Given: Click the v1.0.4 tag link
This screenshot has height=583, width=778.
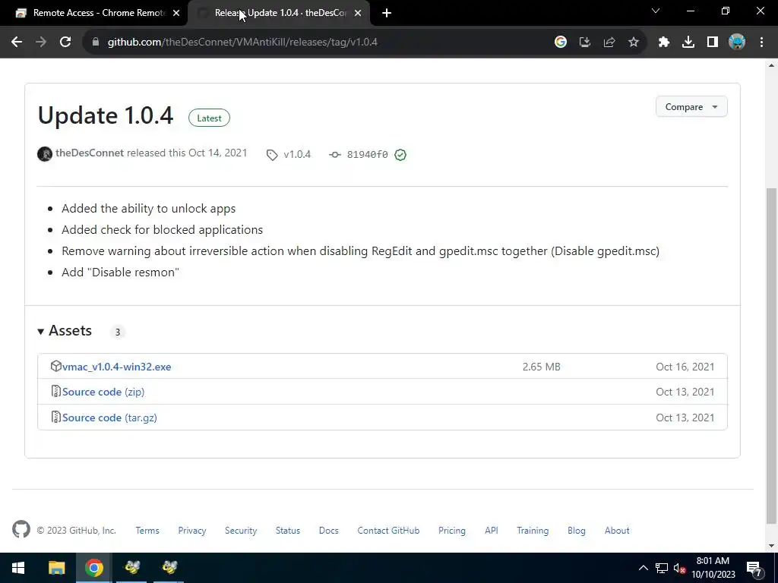Looking at the screenshot, I should pyautogui.click(x=297, y=155).
